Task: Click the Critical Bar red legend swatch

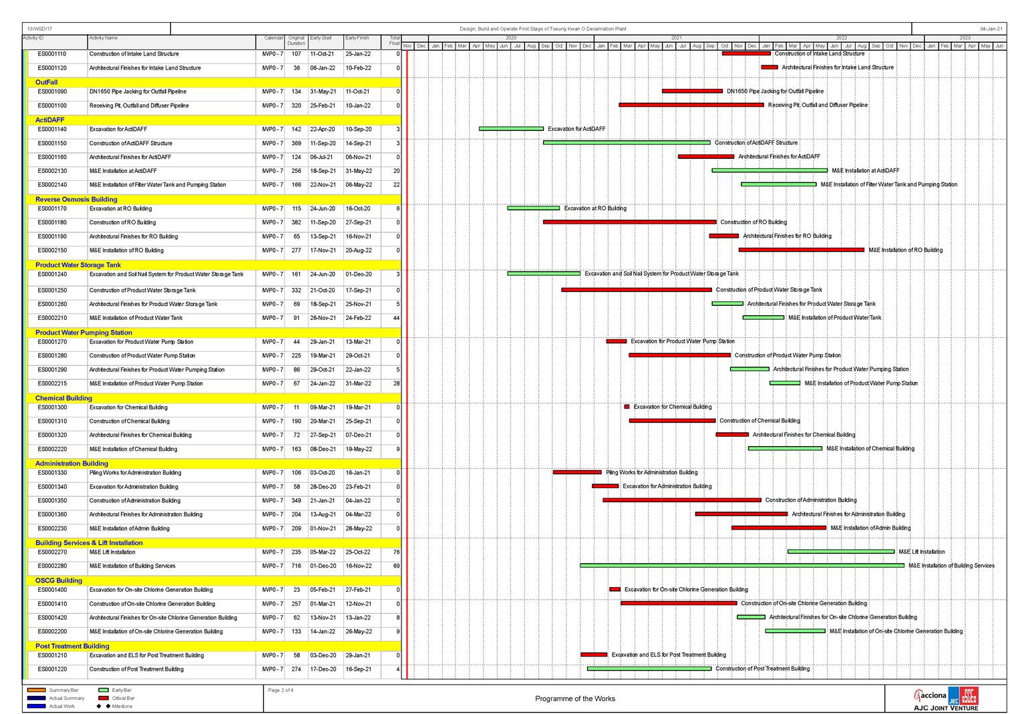Action: pyautogui.click(x=103, y=698)
